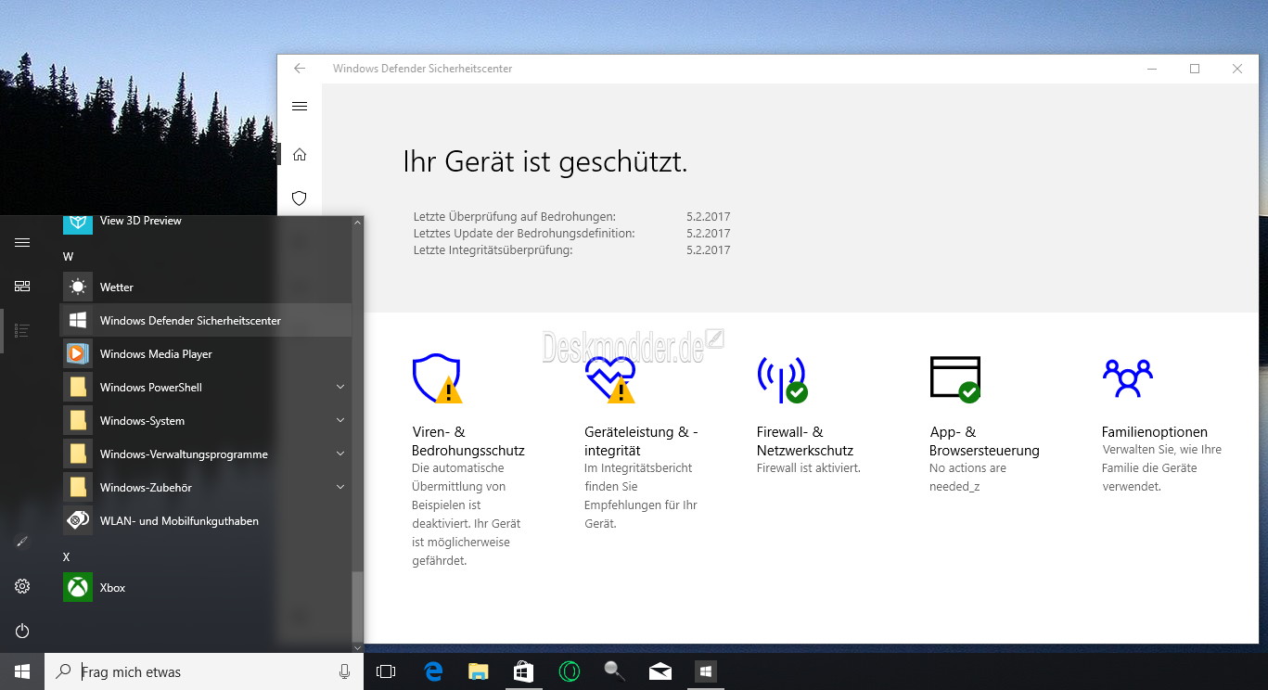The height and width of the screenshot is (690, 1268).
Task: Maximize the Defender Sicherheitscenter window
Action: click(1195, 69)
